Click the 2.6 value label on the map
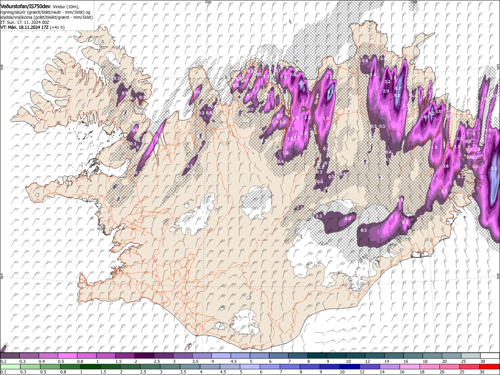 coord(307,118)
